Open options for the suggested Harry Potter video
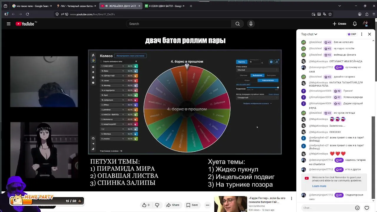The image size is (377, 212). coord(291,198)
